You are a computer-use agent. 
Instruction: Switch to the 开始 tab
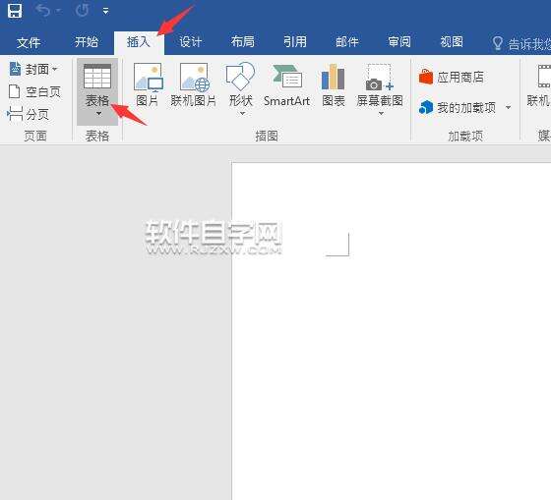[87, 42]
